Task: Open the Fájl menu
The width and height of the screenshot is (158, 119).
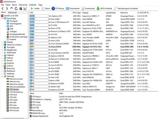Action: [x=2, y=5]
